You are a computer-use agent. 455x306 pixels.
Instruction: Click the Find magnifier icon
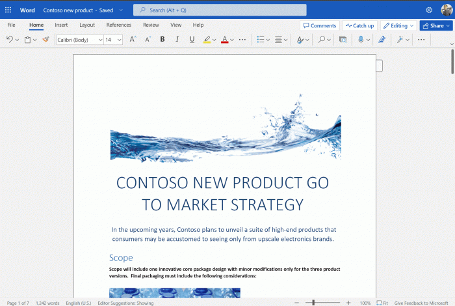click(322, 40)
